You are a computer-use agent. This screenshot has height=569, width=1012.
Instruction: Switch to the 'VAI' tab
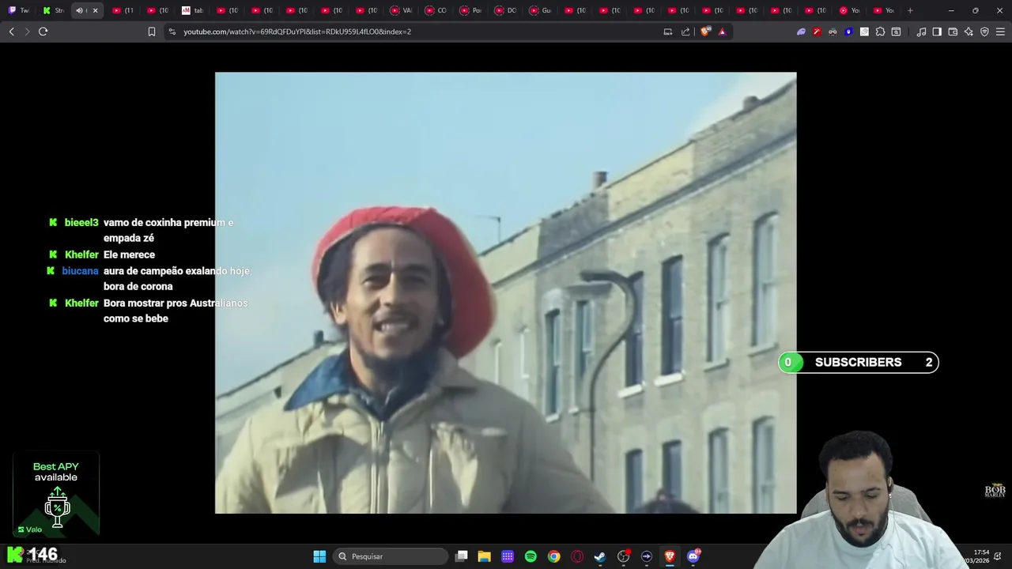[402, 10]
